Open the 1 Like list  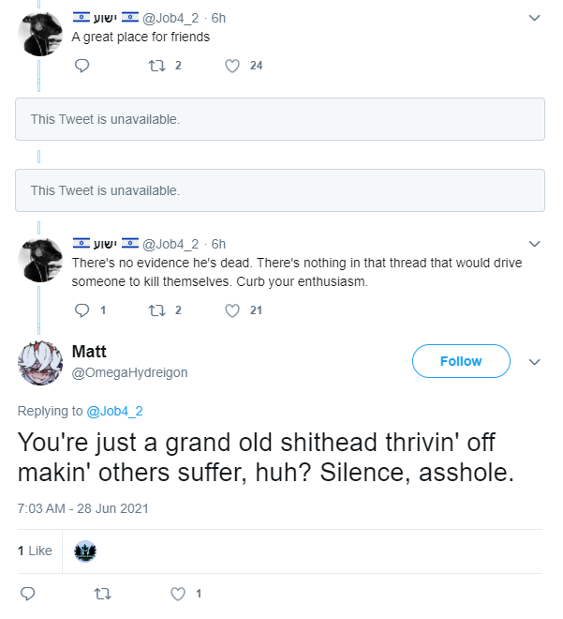click(35, 551)
